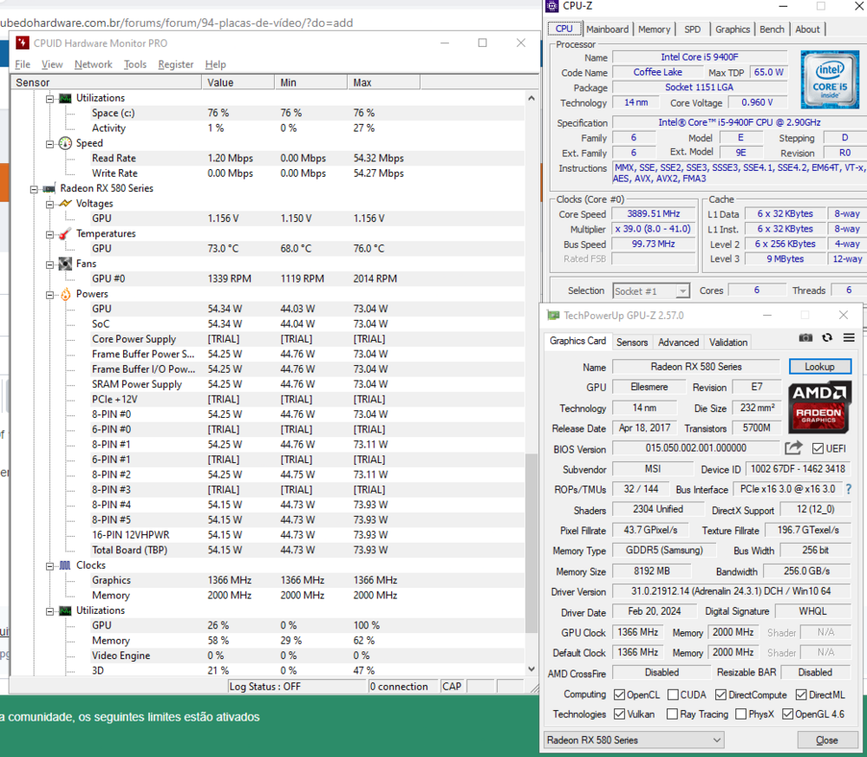Switch to SPD tab in CPU-Z
This screenshot has height=757, width=867.
(692, 29)
